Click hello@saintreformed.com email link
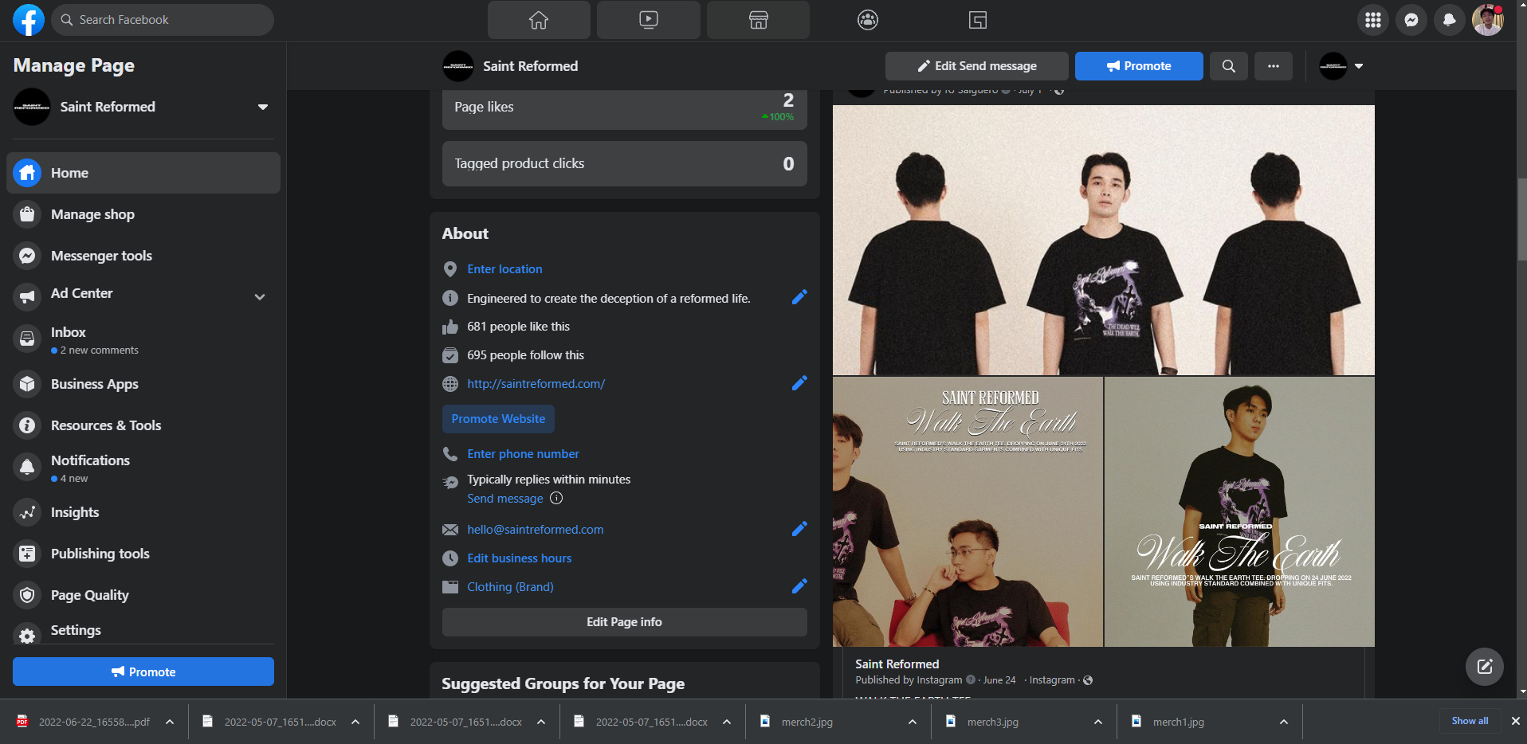This screenshot has width=1527, height=744. pos(536,530)
